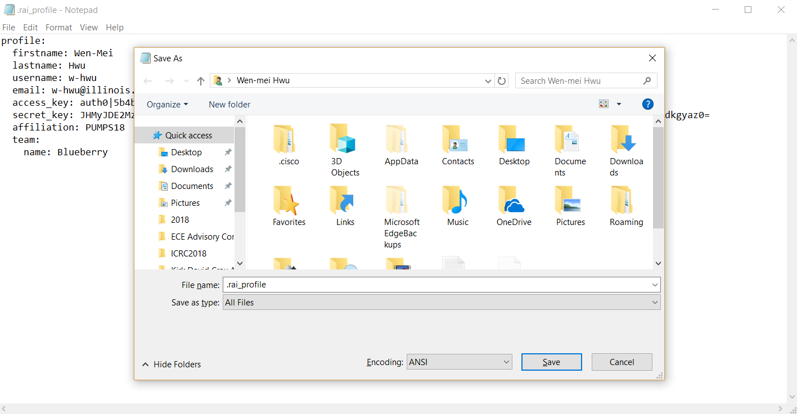Click the 'firstname: Wen-Mei' line in Notepad
Image resolution: width=797 pixels, height=414 pixels.
63,53
